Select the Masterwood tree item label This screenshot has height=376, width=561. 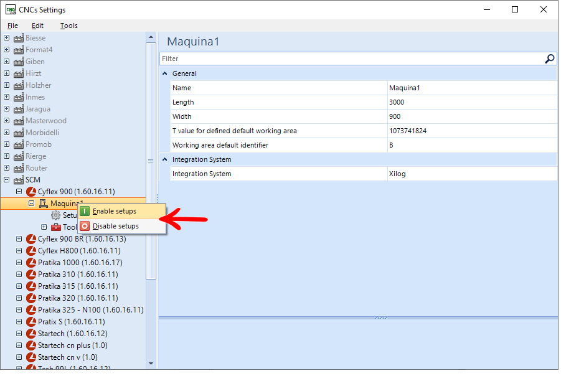[x=46, y=121]
